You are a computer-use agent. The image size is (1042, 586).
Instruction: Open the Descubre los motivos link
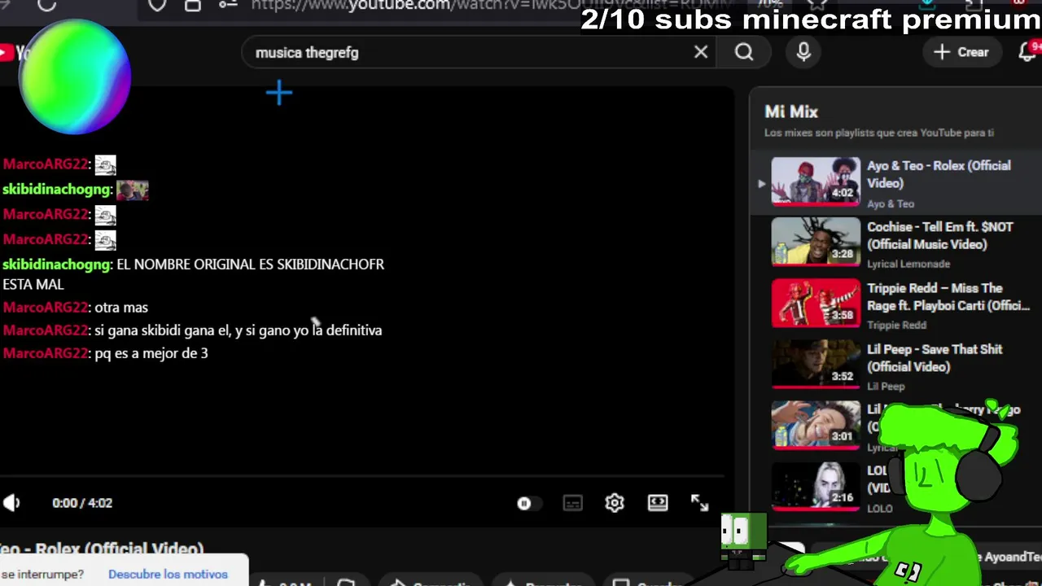168,574
